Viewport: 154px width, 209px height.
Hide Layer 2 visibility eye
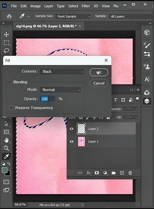click(72, 129)
